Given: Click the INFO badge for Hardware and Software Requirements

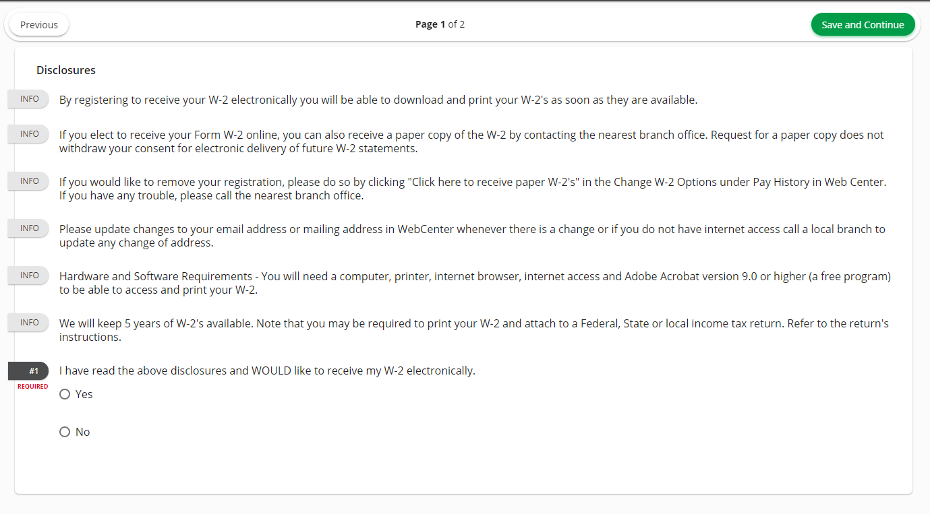Looking at the screenshot, I should coord(28,276).
